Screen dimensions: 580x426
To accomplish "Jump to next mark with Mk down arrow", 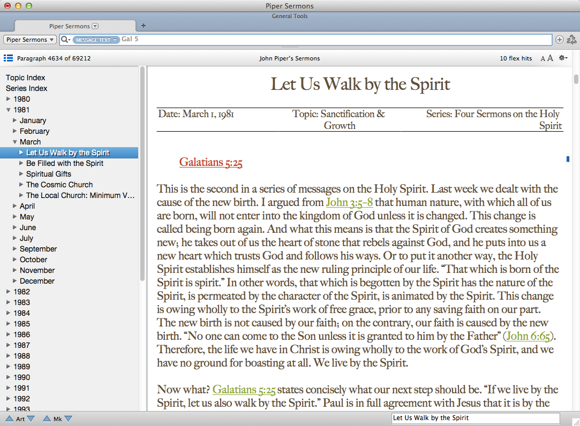I will (x=69, y=419).
